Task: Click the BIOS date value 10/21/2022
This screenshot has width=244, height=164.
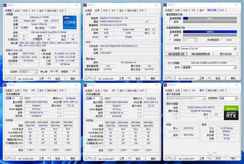Action: coord(128,53)
